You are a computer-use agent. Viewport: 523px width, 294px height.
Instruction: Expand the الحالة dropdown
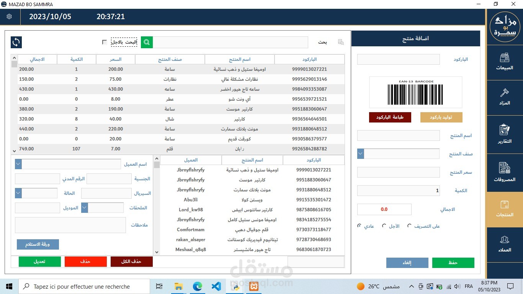pos(18,193)
